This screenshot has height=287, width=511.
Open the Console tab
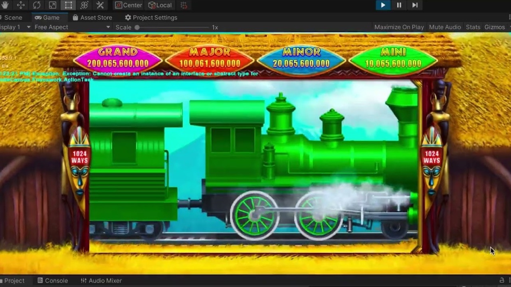53,281
